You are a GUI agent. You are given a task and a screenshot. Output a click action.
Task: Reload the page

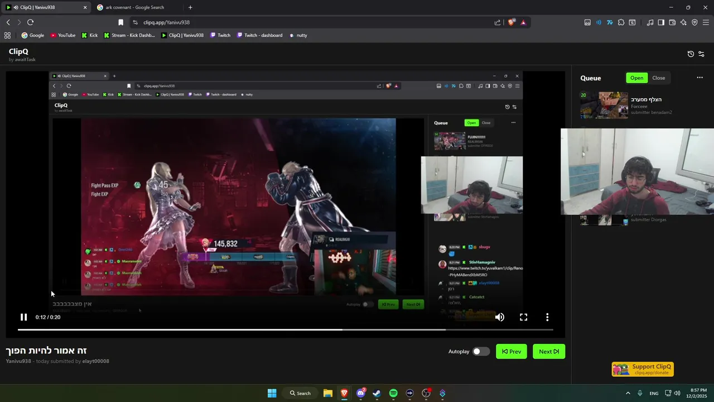(30, 22)
